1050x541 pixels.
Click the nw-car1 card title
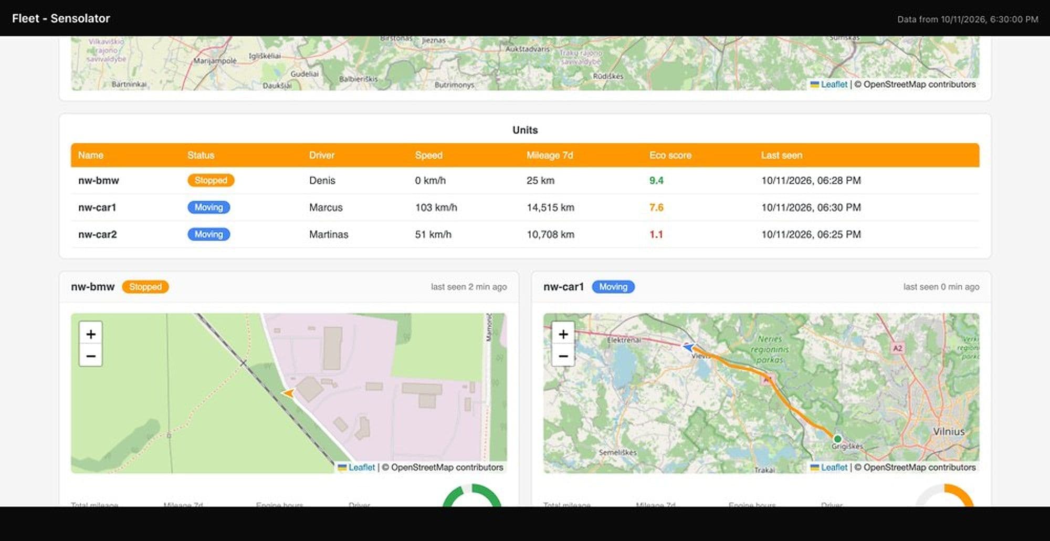tap(563, 287)
